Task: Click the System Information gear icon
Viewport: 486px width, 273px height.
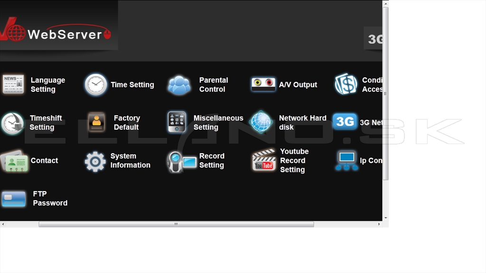Action: pyautogui.click(x=95, y=161)
